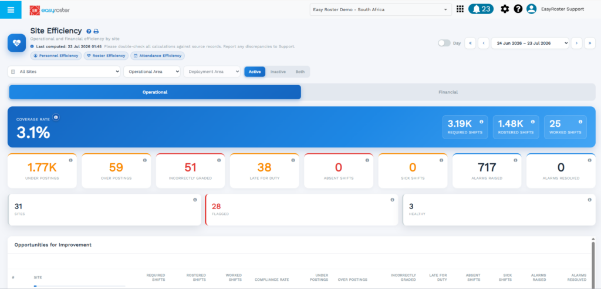This screenshot has width=601, height=289.
Task: Open the Deployment Area dropdown
Action: click(x=212, y=72)
